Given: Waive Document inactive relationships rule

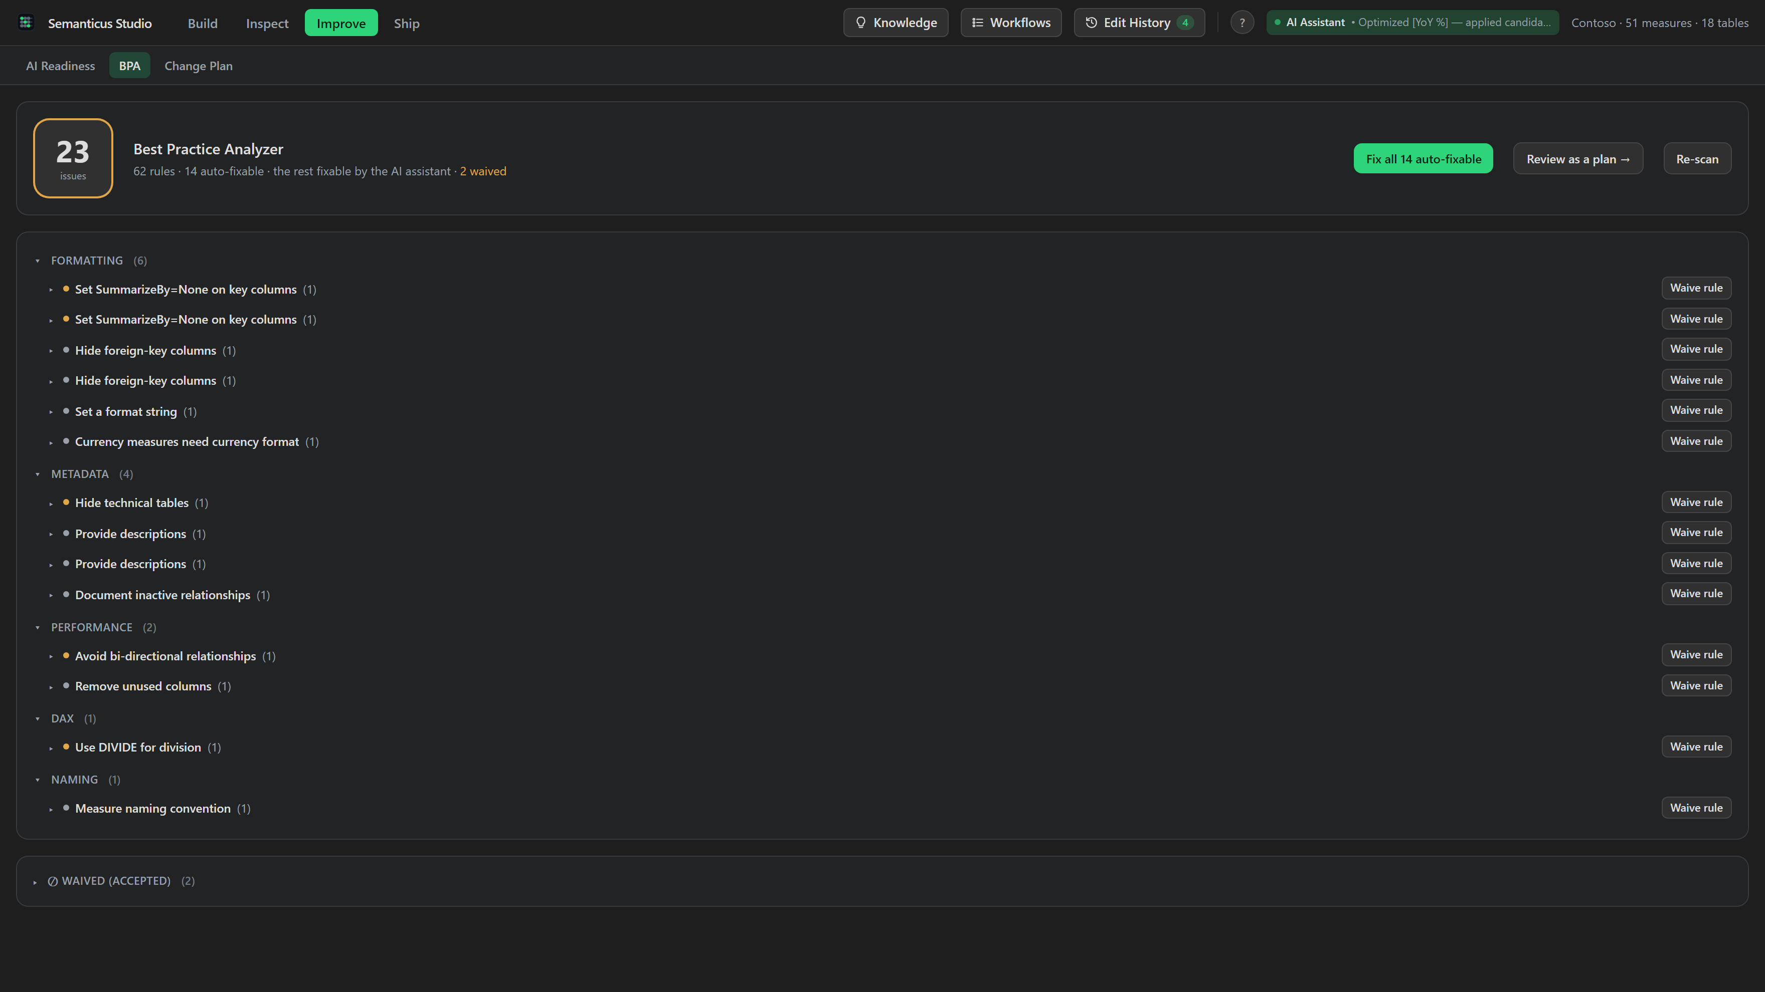Looking at the screenshot, I should tap(1696, 594).
